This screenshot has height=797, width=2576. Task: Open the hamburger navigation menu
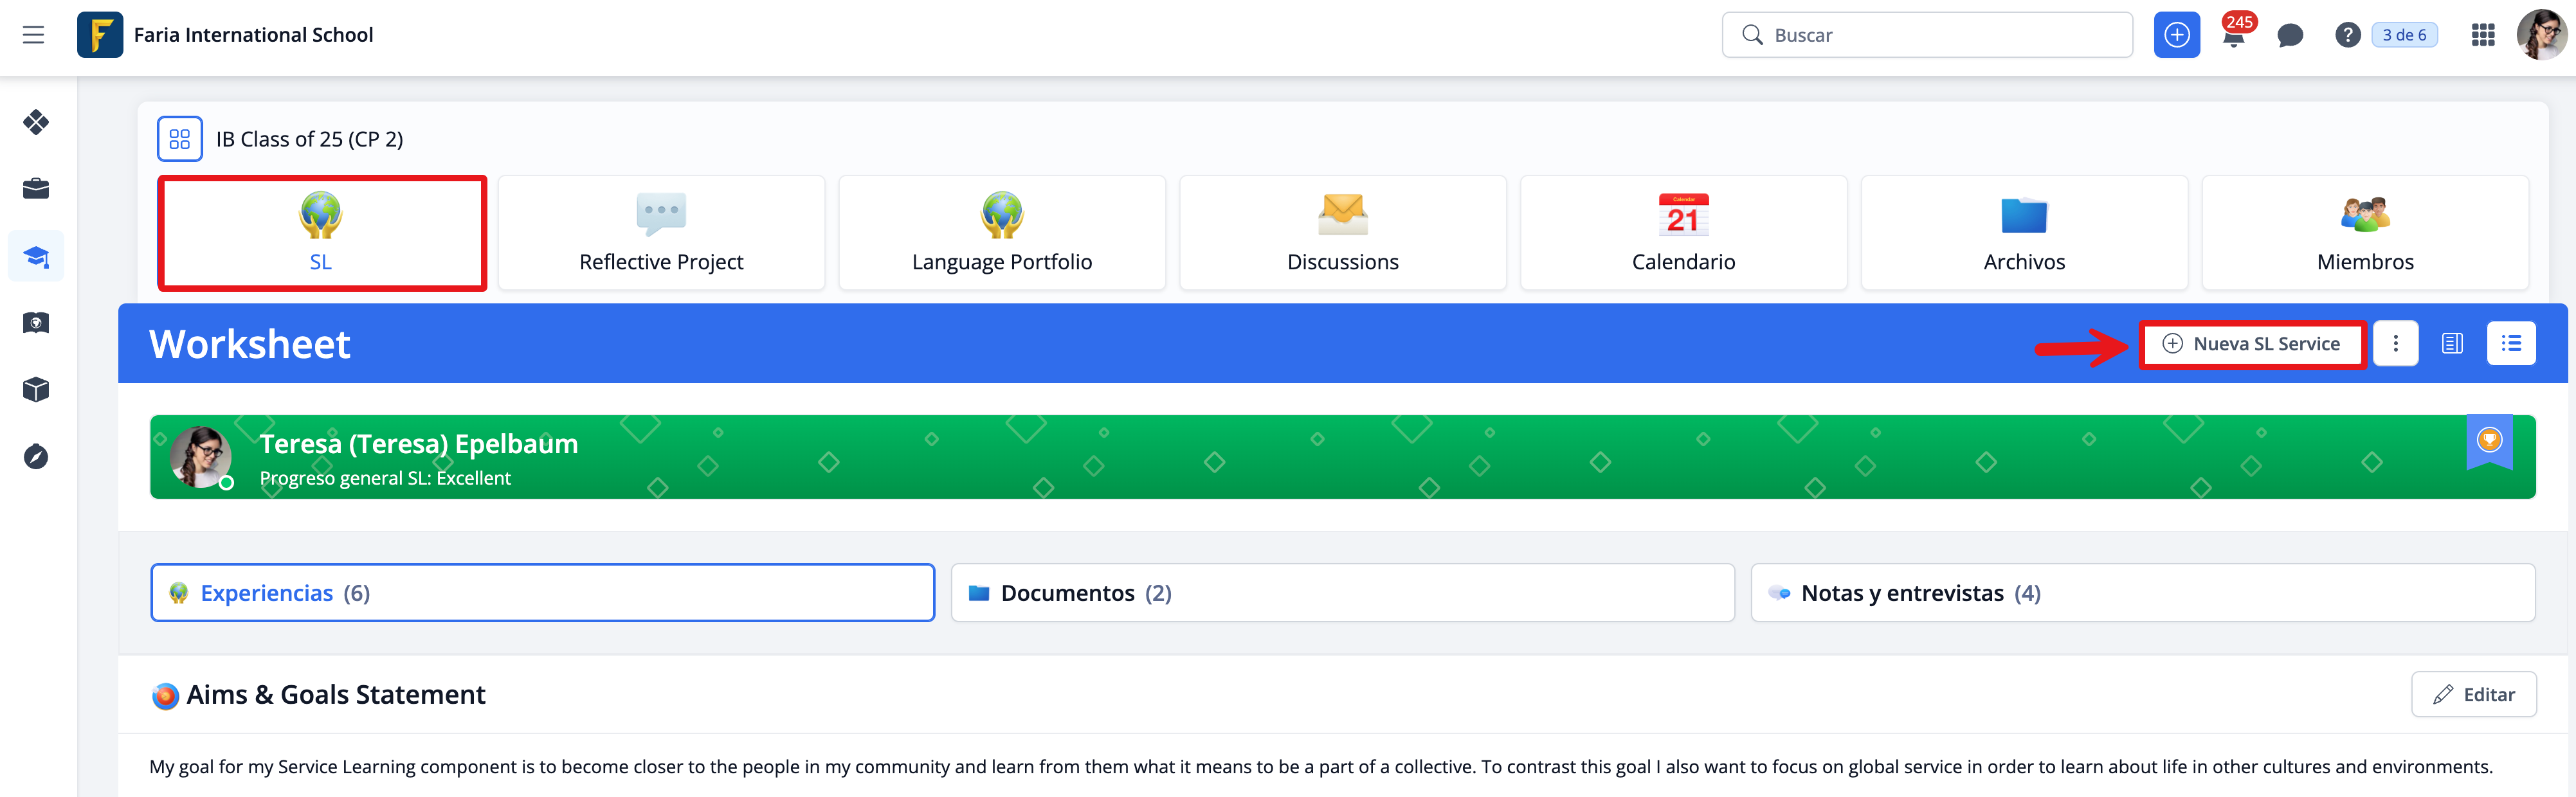(x=33, y=35)
